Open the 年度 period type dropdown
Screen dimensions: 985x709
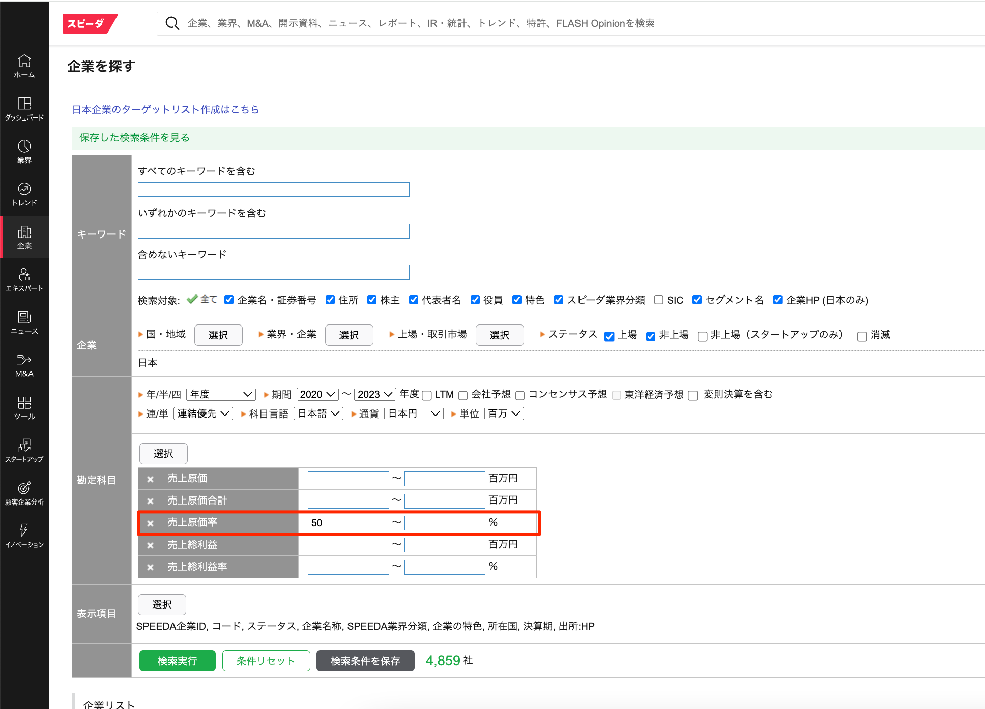(x=221, y=394)
